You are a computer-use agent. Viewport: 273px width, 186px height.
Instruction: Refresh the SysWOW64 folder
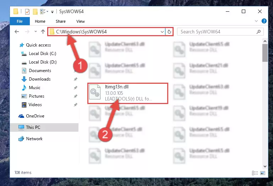[169, 32]
